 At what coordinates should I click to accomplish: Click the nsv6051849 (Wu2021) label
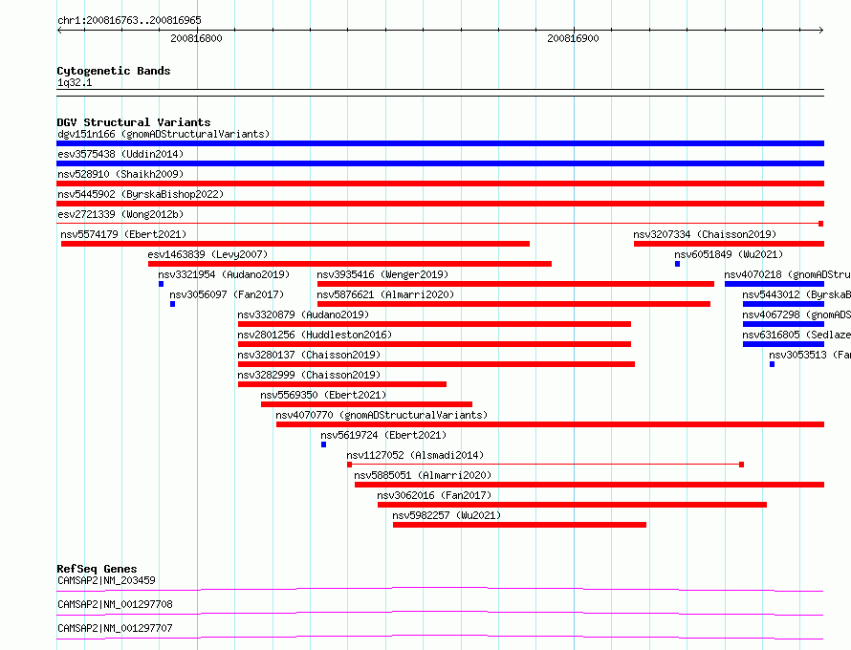pos(729,254)
